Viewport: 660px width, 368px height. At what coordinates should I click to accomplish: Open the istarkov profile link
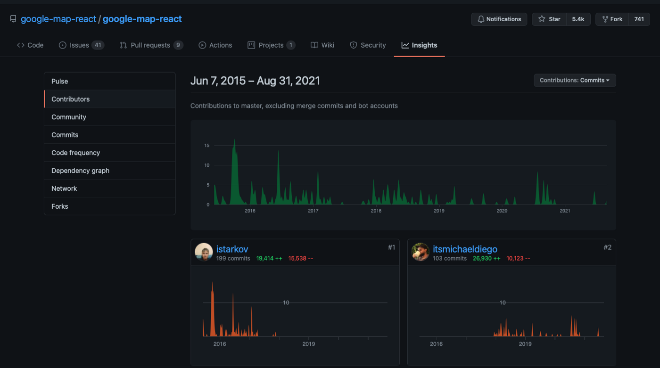232,249
